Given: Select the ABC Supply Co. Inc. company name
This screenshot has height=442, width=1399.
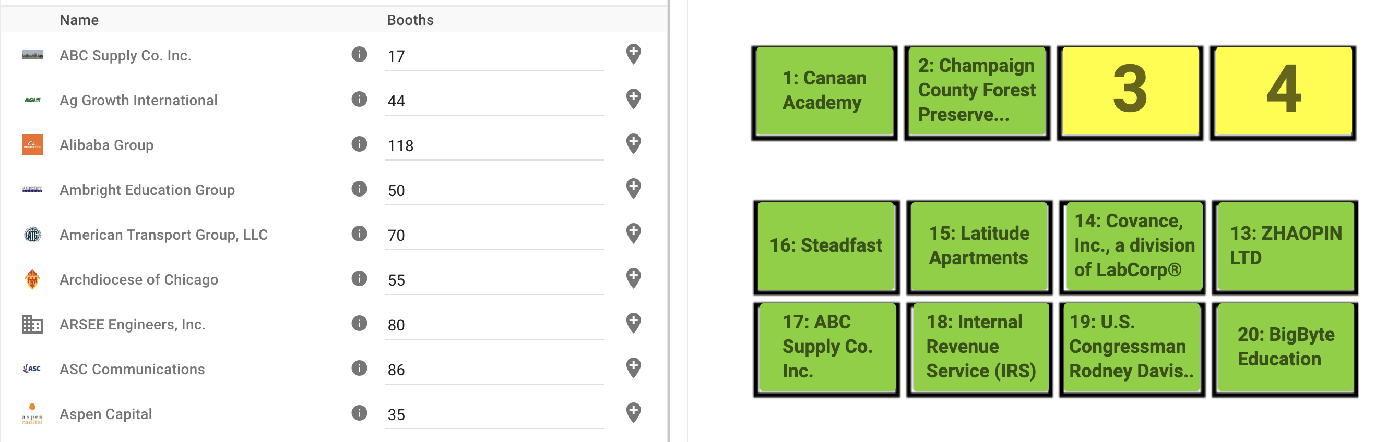Looking at the screenshot, I should (126, 54).
